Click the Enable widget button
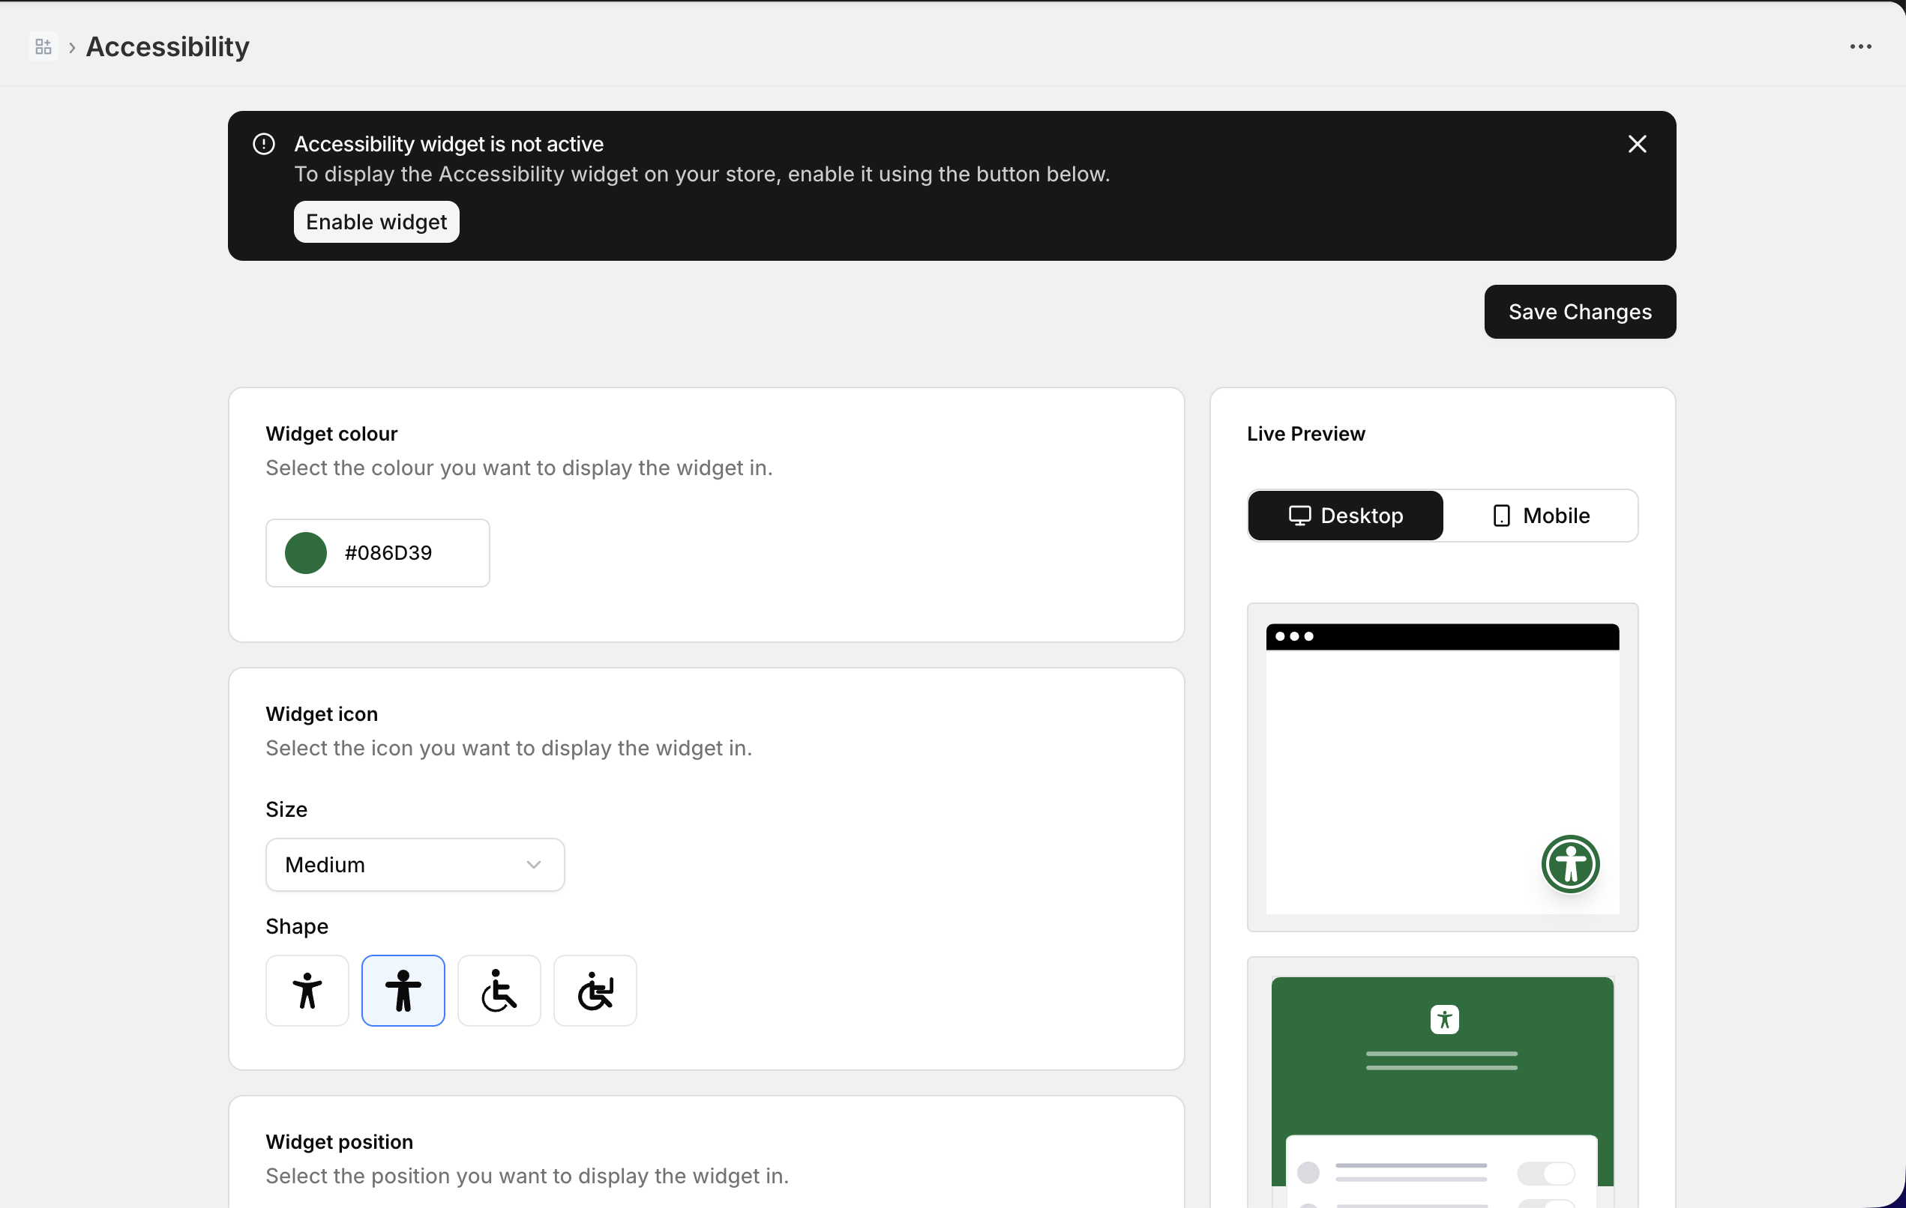1906x1208 pixels. coord(376,222)
